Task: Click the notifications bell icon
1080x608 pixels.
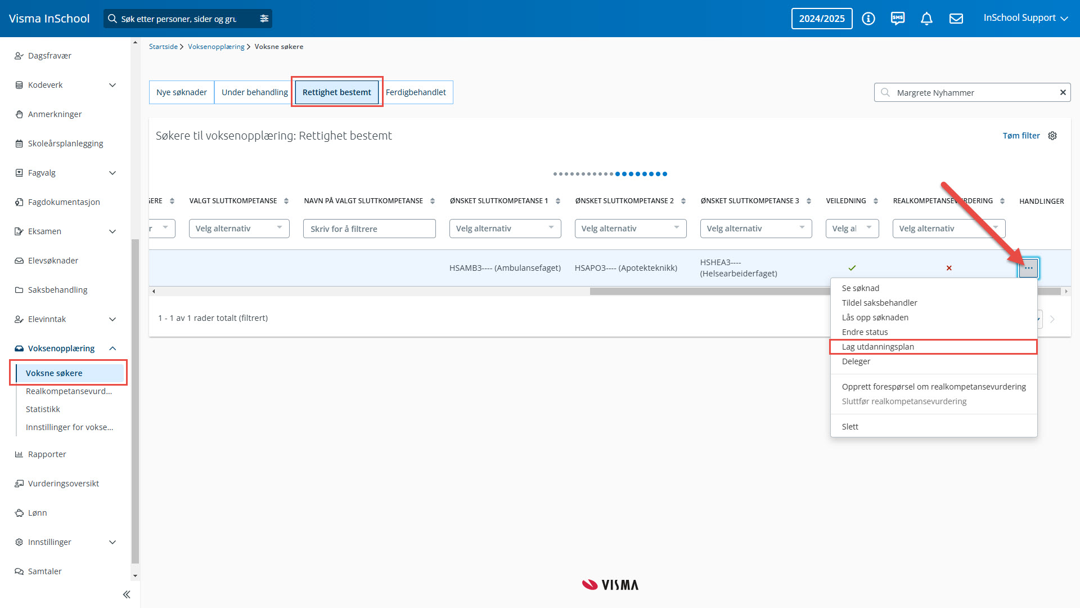Action: point(926,19)
